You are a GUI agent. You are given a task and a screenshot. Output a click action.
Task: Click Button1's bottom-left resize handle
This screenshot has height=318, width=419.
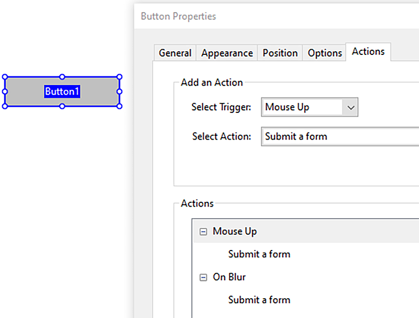tap(5, 106)
